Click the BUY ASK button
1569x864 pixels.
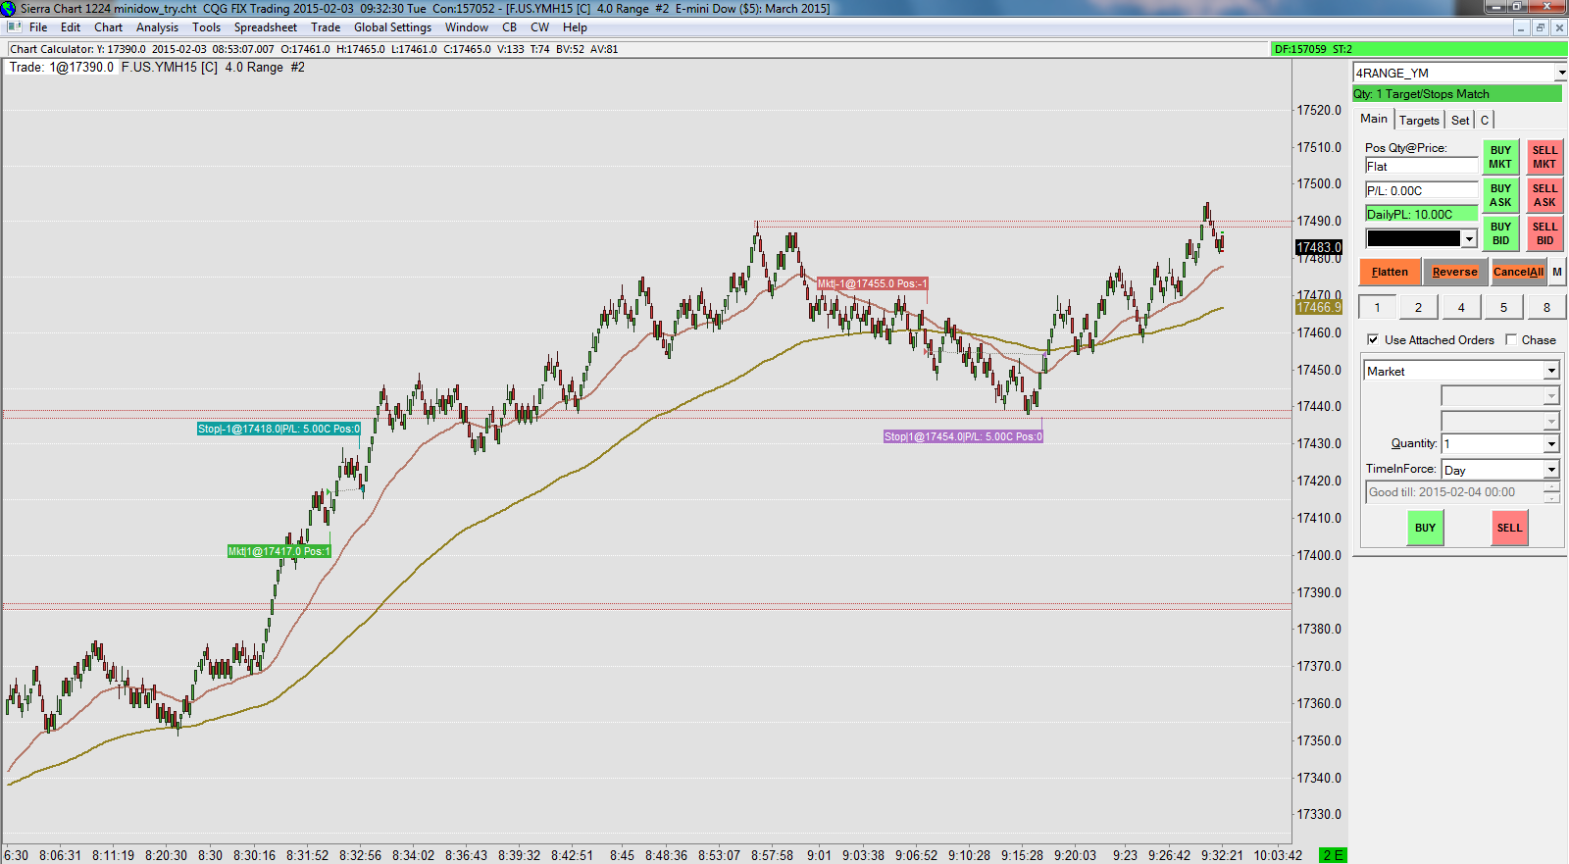coord(1500,195)
